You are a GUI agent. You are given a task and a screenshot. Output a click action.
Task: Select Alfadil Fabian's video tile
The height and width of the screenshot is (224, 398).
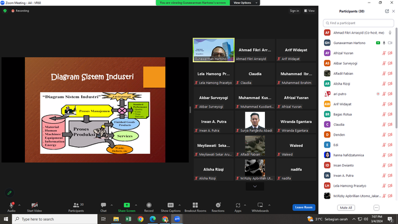255,146
